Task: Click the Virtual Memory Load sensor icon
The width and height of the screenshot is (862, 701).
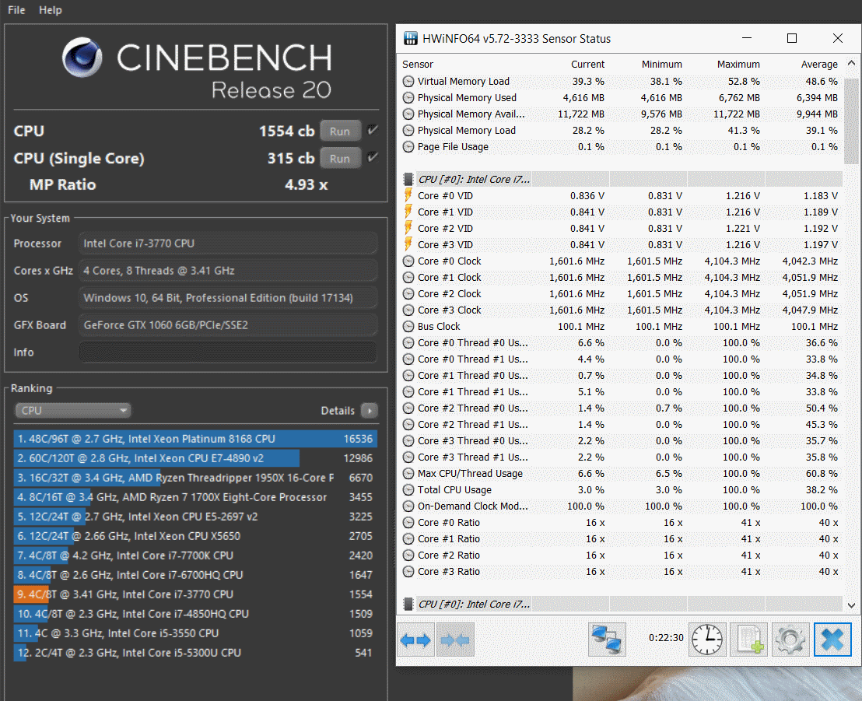Action: [x=408, y=82]
